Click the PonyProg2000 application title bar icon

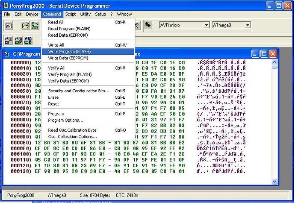(6, 6)
